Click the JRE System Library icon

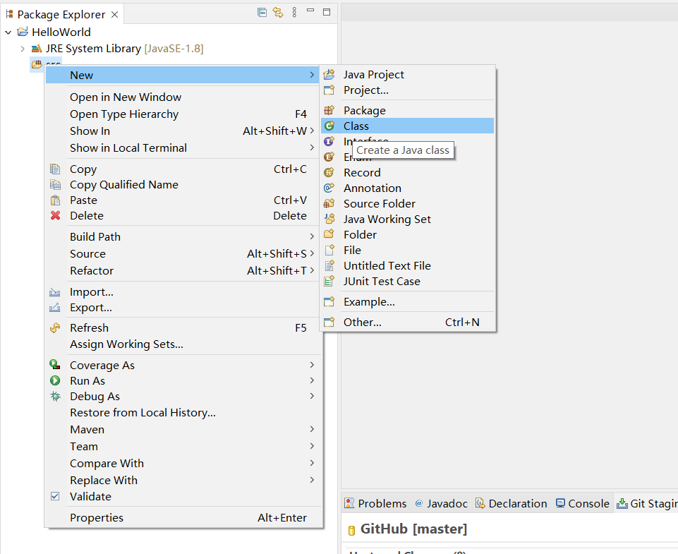pyautogui.click(x=37, y=49)
